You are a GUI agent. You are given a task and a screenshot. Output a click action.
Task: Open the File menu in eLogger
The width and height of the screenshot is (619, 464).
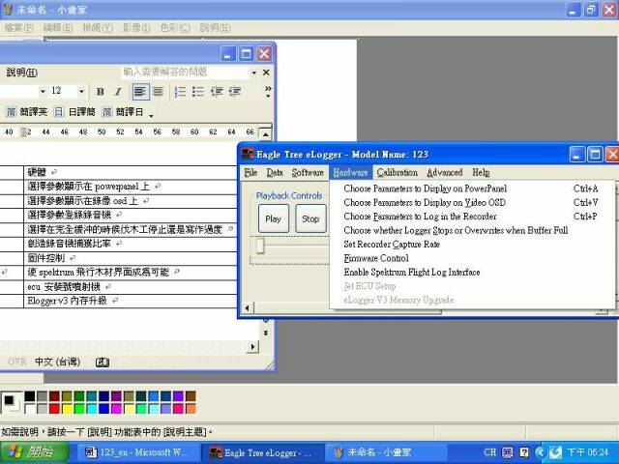251,172
